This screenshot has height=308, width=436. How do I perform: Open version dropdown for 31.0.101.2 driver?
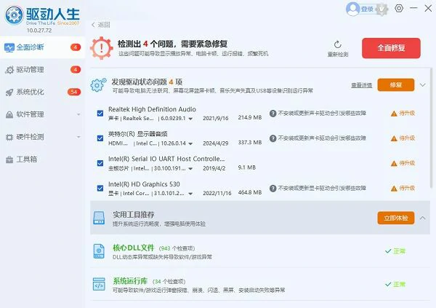pos(190,194)
